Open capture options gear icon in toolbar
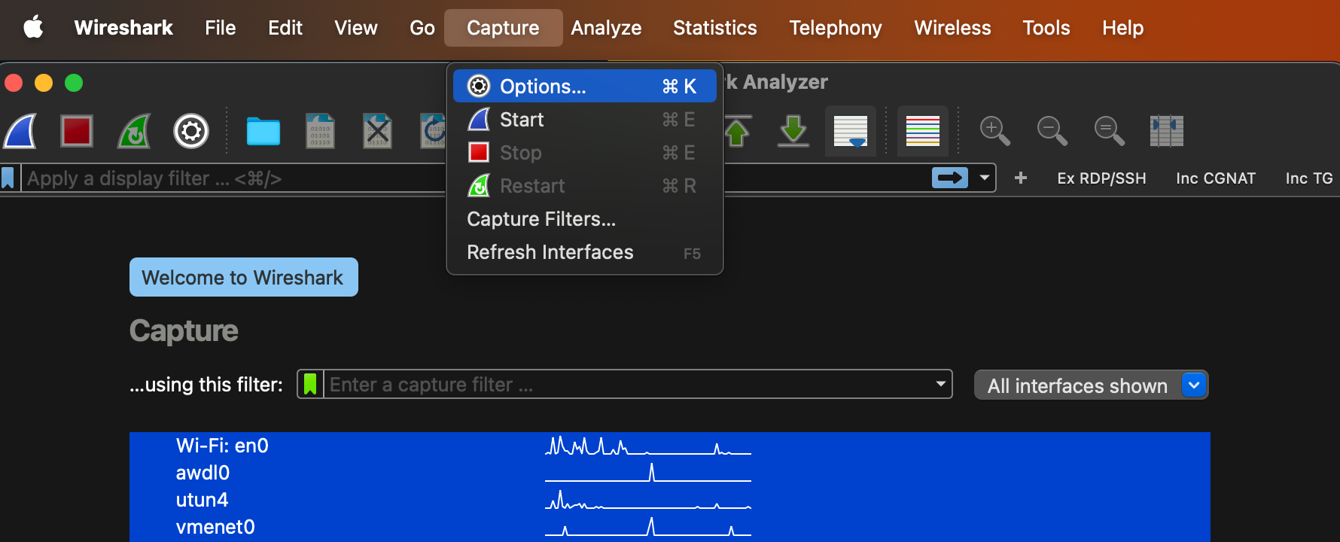The width and height of the screenshot is (1340, 542). (191, 131)
